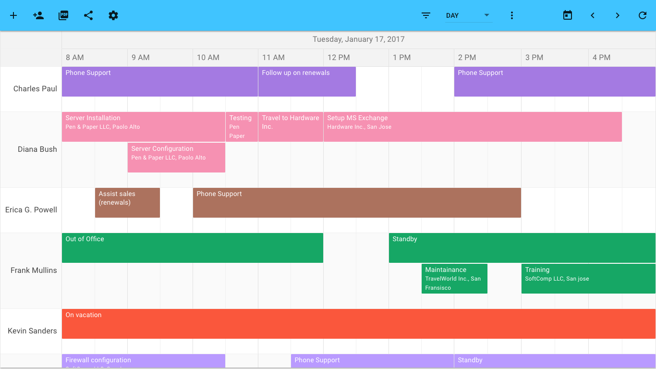Image resolution: width=656 pixels, height=369 pixels.
Task: Open the DAY view dropdown
Action: pos(469,15)
